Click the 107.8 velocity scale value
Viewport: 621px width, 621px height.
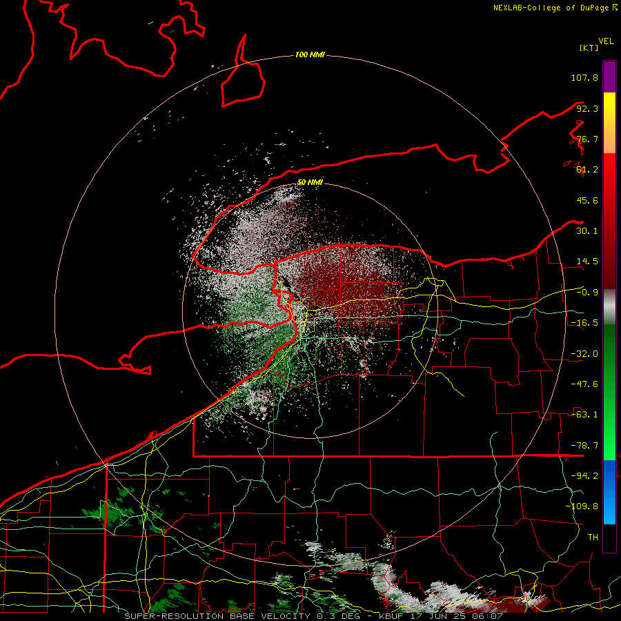[x=584, y=77]
